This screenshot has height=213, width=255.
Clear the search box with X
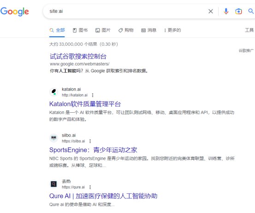[211, 12]
